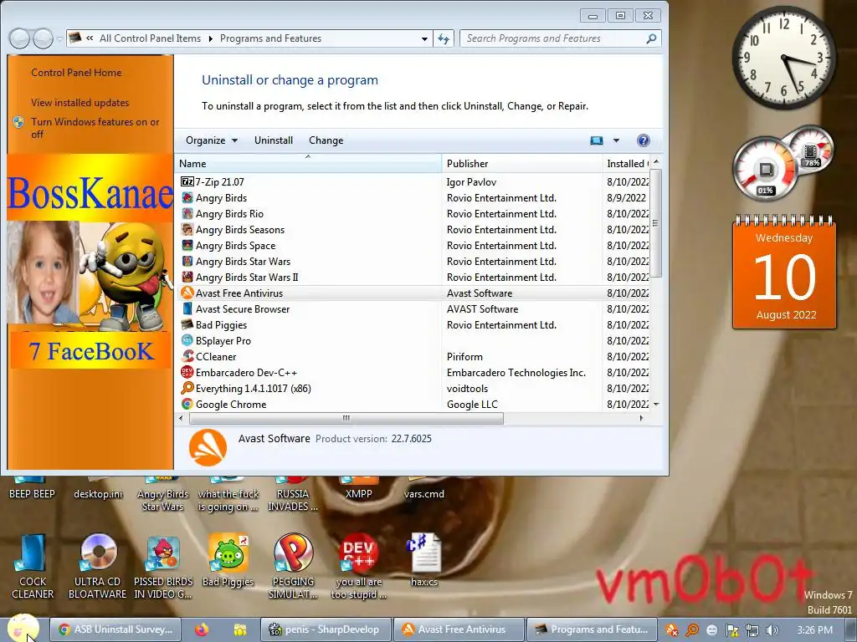Click the Back navigation button
The width and height of the screenshot is (857, 642).
pos(19,38)
